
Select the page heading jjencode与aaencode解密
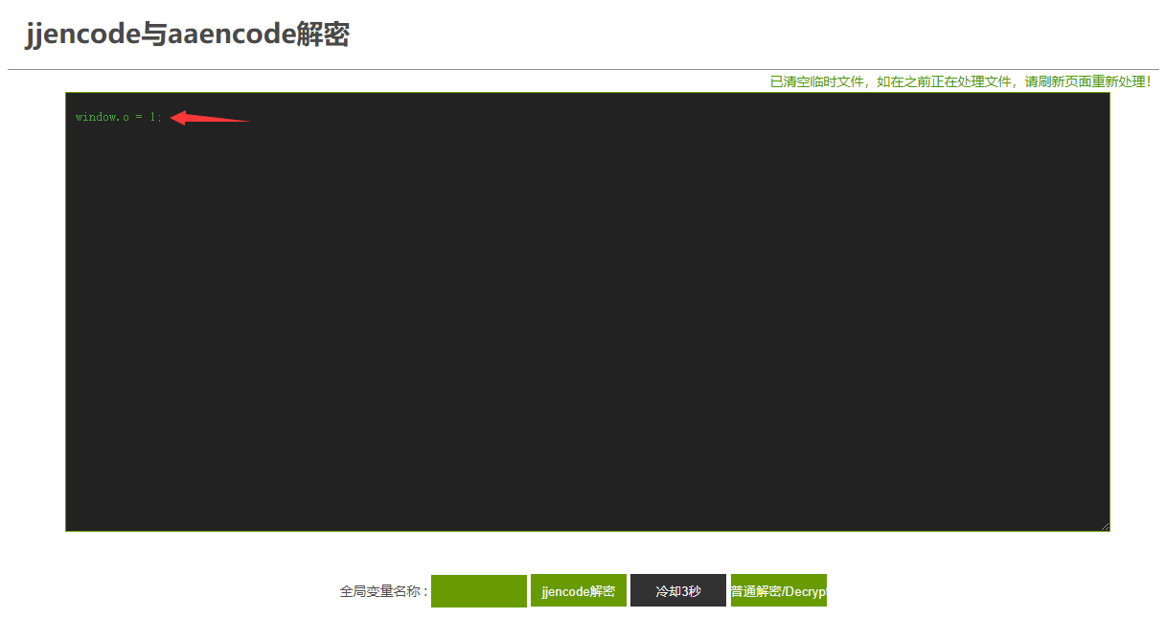click(187, 35)
